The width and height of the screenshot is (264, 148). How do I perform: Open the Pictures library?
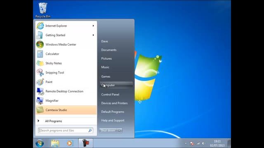tap(106, 58)
